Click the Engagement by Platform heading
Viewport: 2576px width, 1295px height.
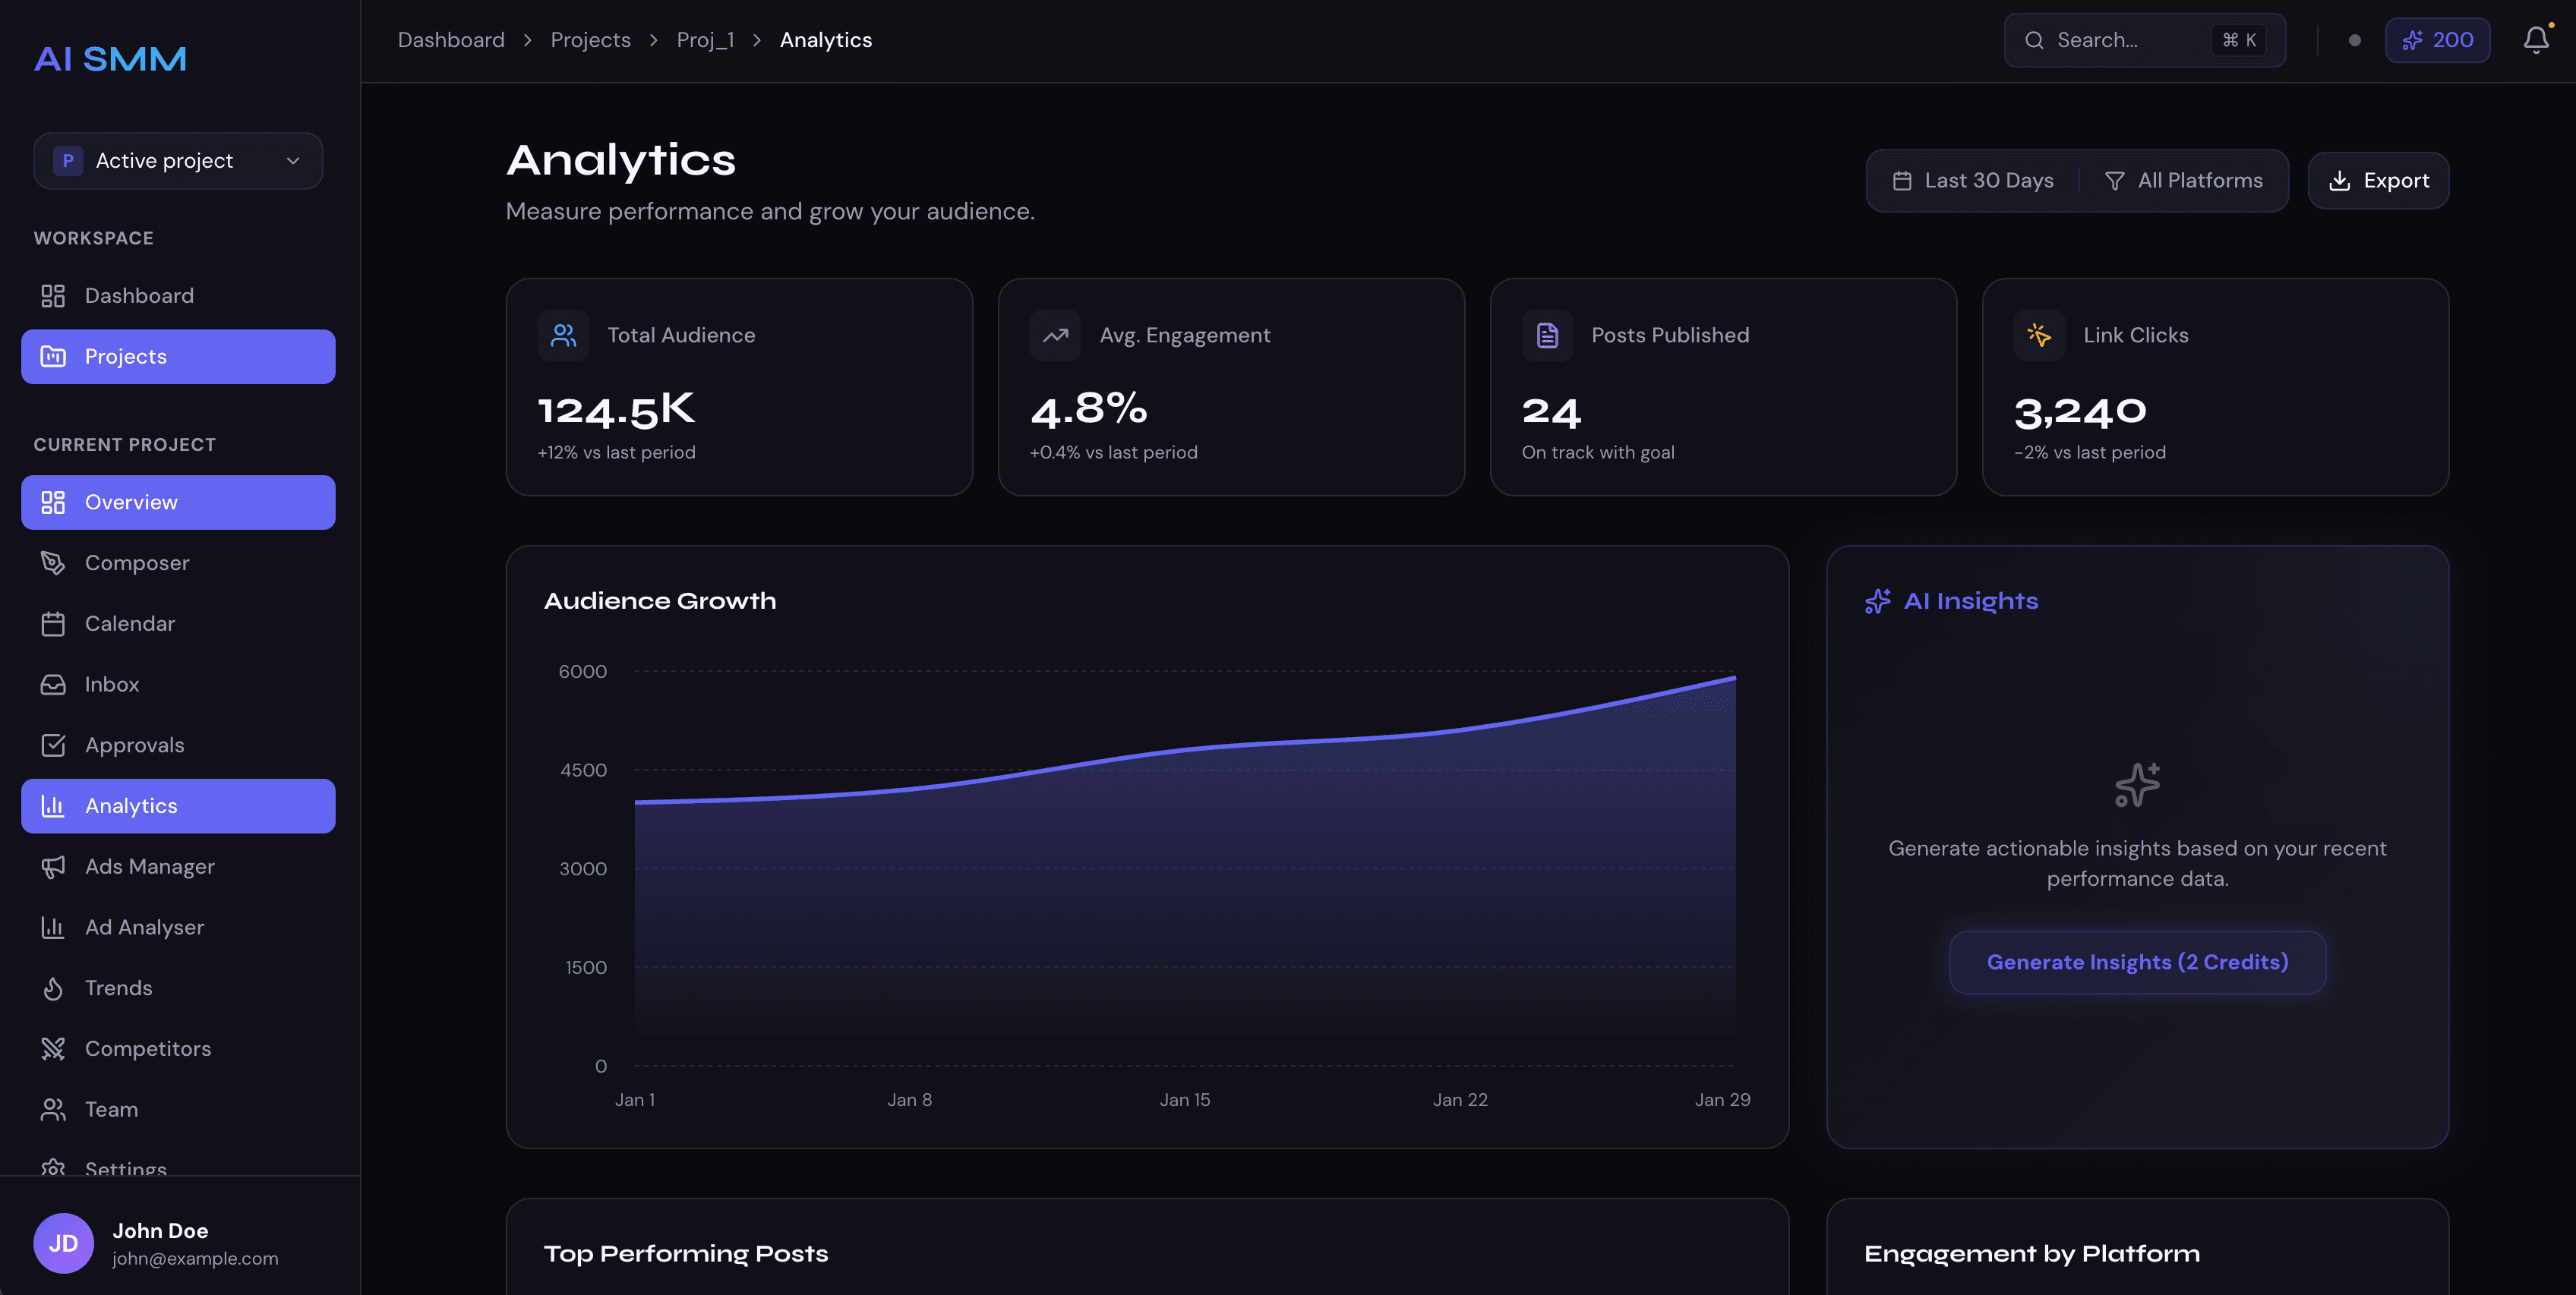pos(2031,1254)
